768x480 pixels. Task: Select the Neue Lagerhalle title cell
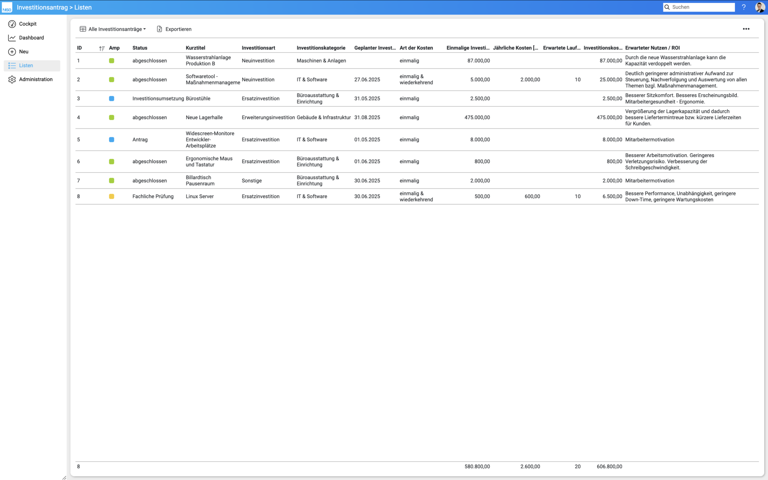(x=204, y=118)
